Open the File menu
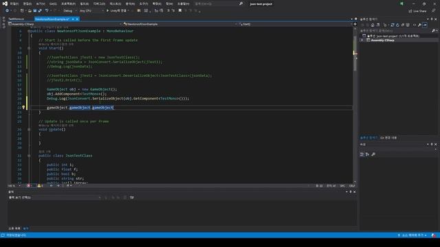The width and height of the screenshot is (440, 247). pos(14,3)
